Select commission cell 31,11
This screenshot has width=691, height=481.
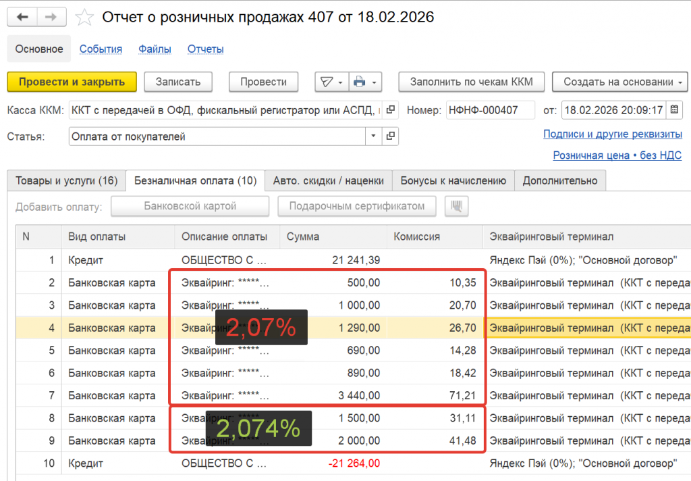pos(435,418)
